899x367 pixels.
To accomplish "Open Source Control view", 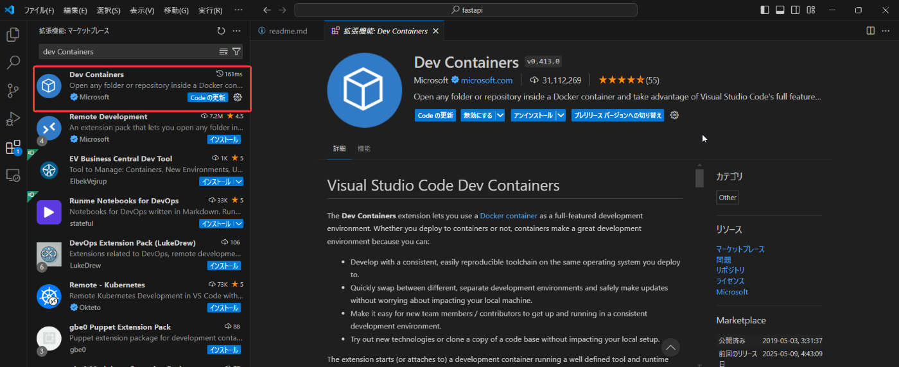I will pos(13,90).
